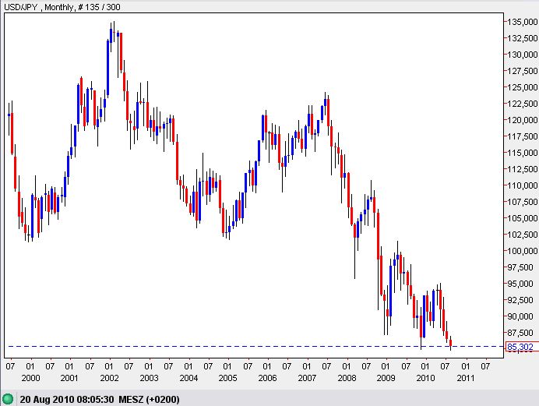Click the 105,000 price axis label

point(523,218)
